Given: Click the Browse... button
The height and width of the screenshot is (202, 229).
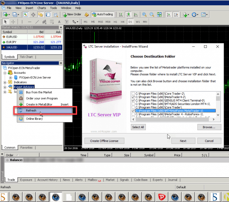Looking at the screenshot, I should click(x=209, y=127).
